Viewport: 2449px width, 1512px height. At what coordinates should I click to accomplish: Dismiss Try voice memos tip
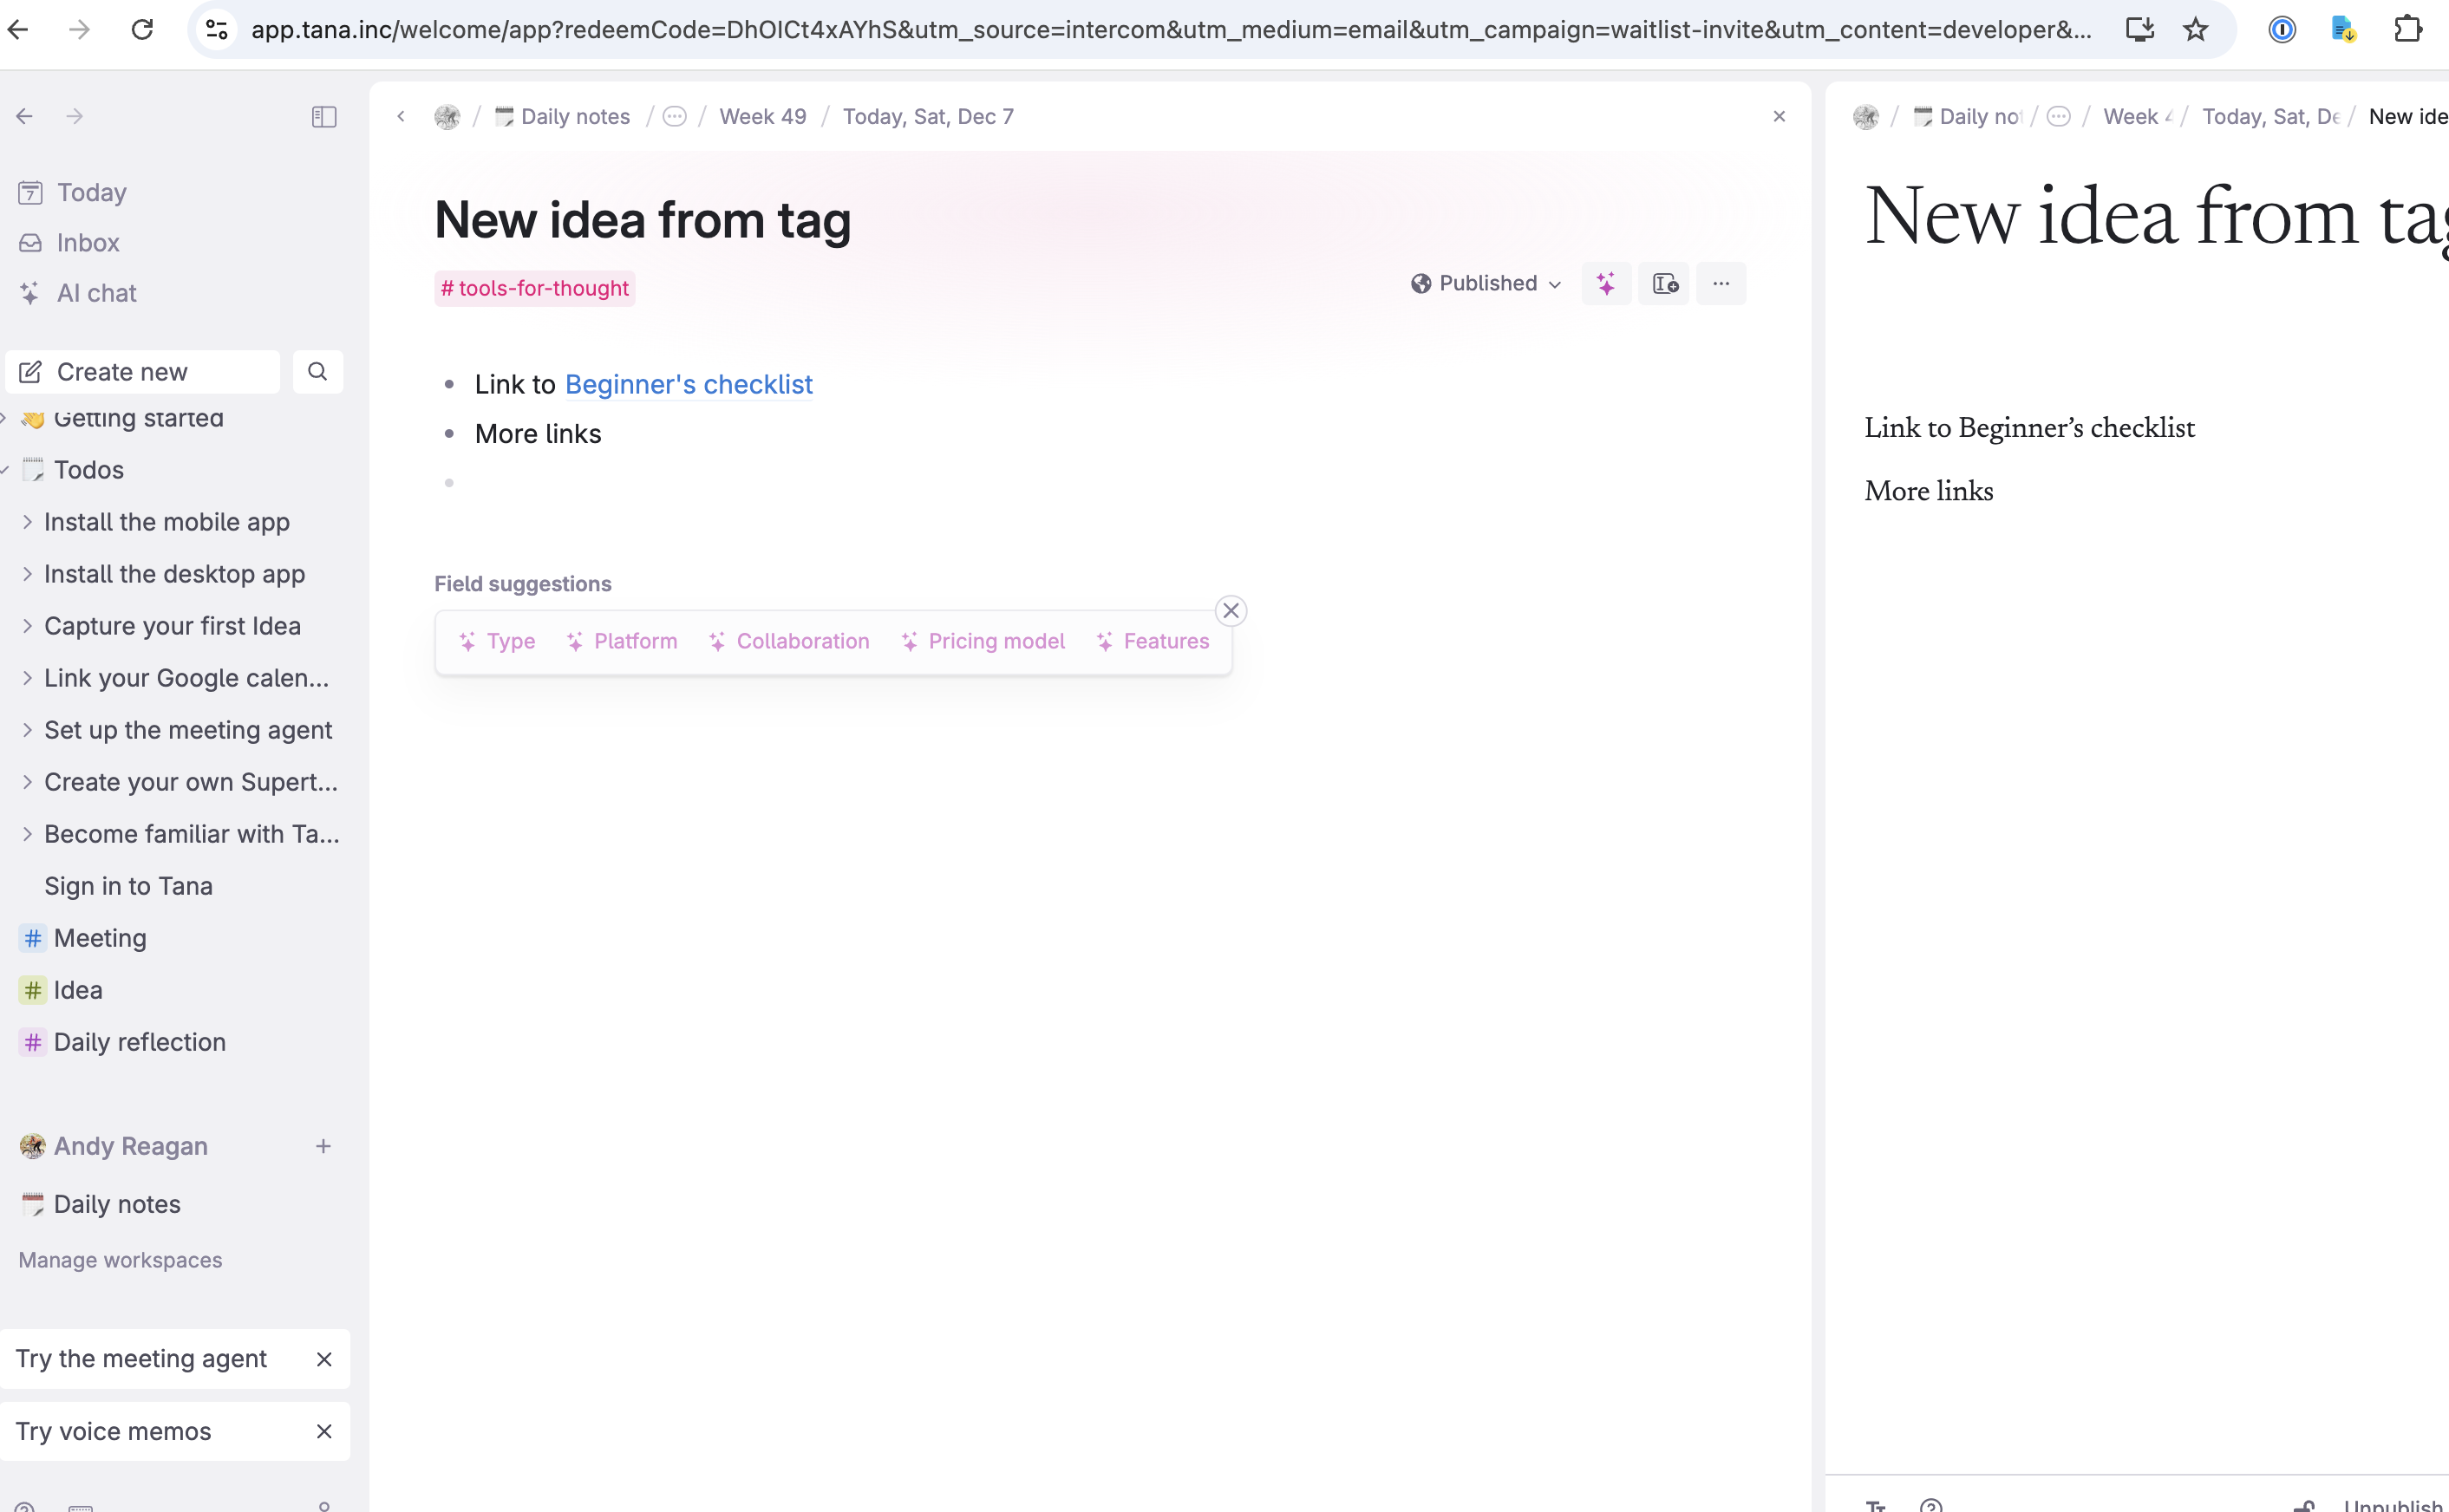324,1431
